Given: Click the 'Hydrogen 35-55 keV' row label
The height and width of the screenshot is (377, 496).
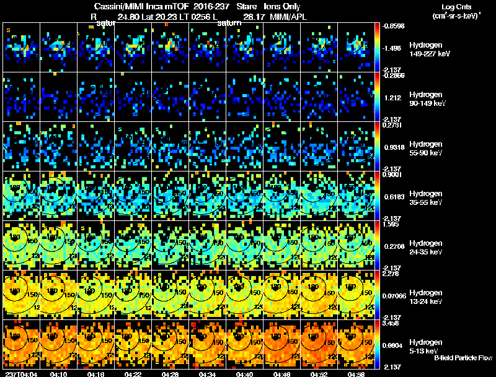Looking at the screenshot, I should [426, 198].
